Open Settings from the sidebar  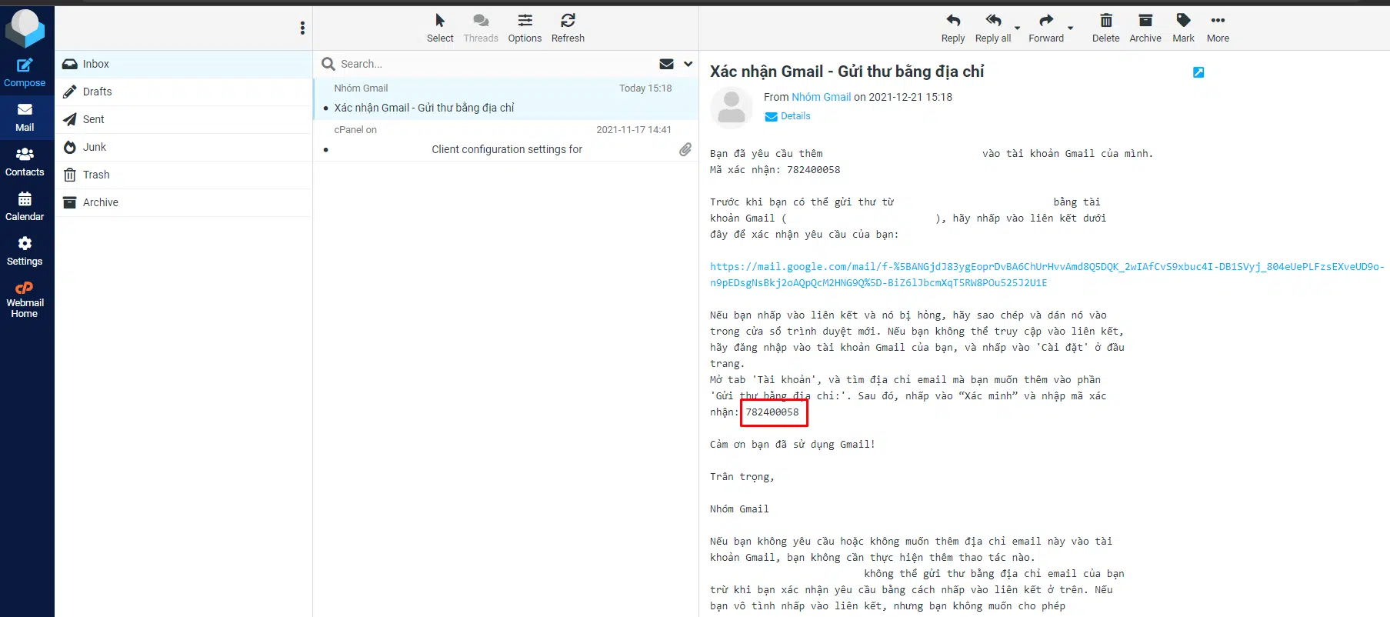click(25, 252)
